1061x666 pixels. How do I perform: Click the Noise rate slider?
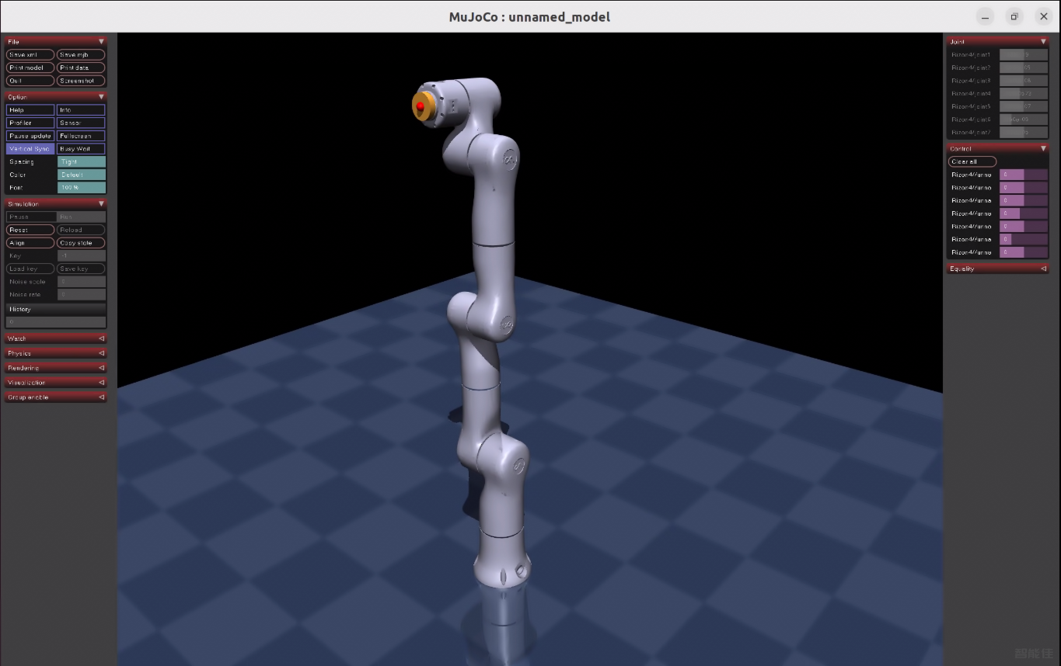(82, 294)
